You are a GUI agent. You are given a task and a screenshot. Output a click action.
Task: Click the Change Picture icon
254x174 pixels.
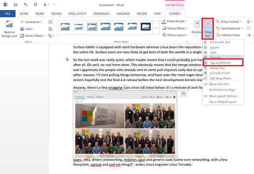[50, 29]
